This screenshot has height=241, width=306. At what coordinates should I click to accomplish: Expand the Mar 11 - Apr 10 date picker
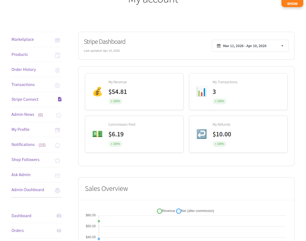250,45
